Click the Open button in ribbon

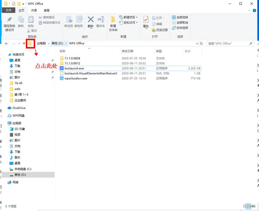coord(158,18)
